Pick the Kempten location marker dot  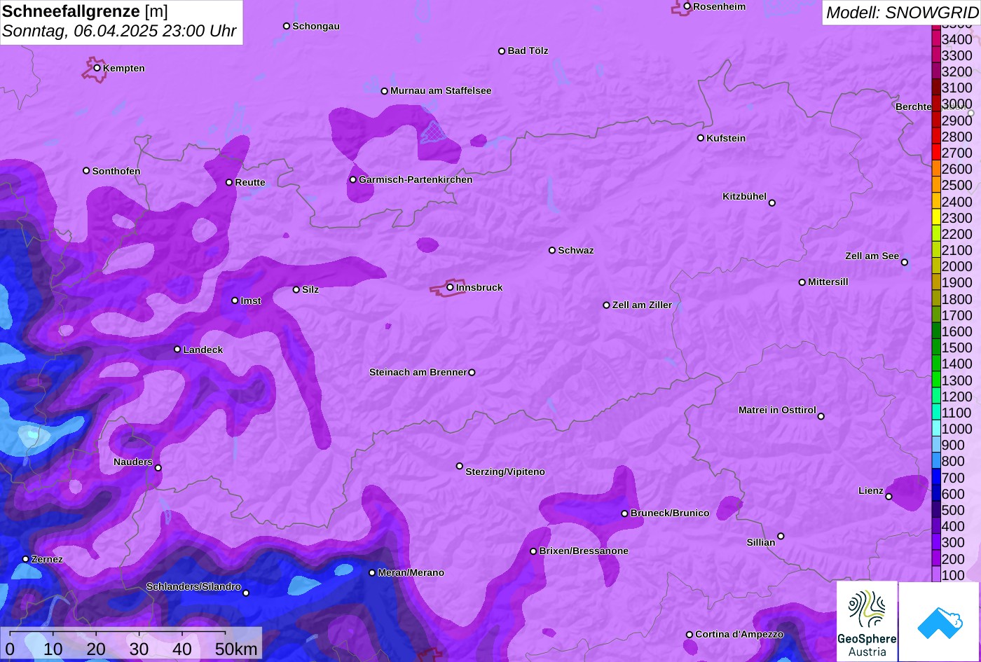(97, 68)
